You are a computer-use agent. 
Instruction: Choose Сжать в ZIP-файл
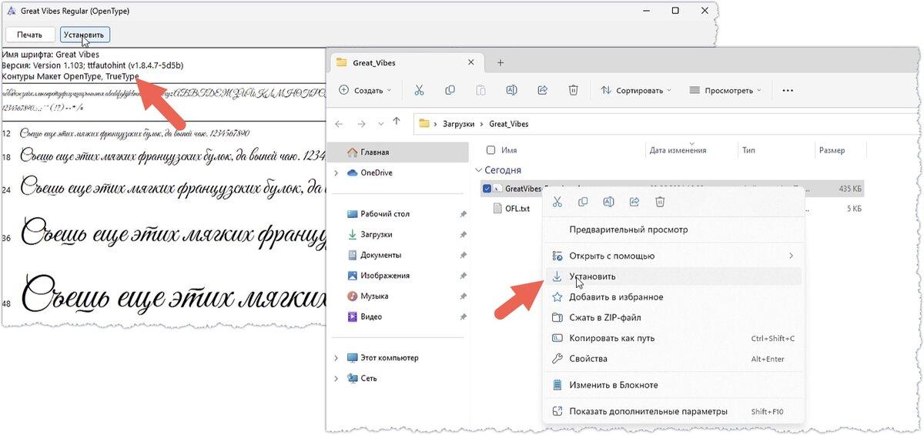point(674,317)
